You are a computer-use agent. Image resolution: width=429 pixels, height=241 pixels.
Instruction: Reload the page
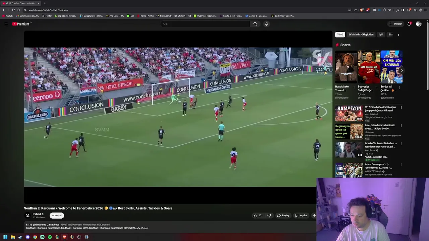point(13,10)
